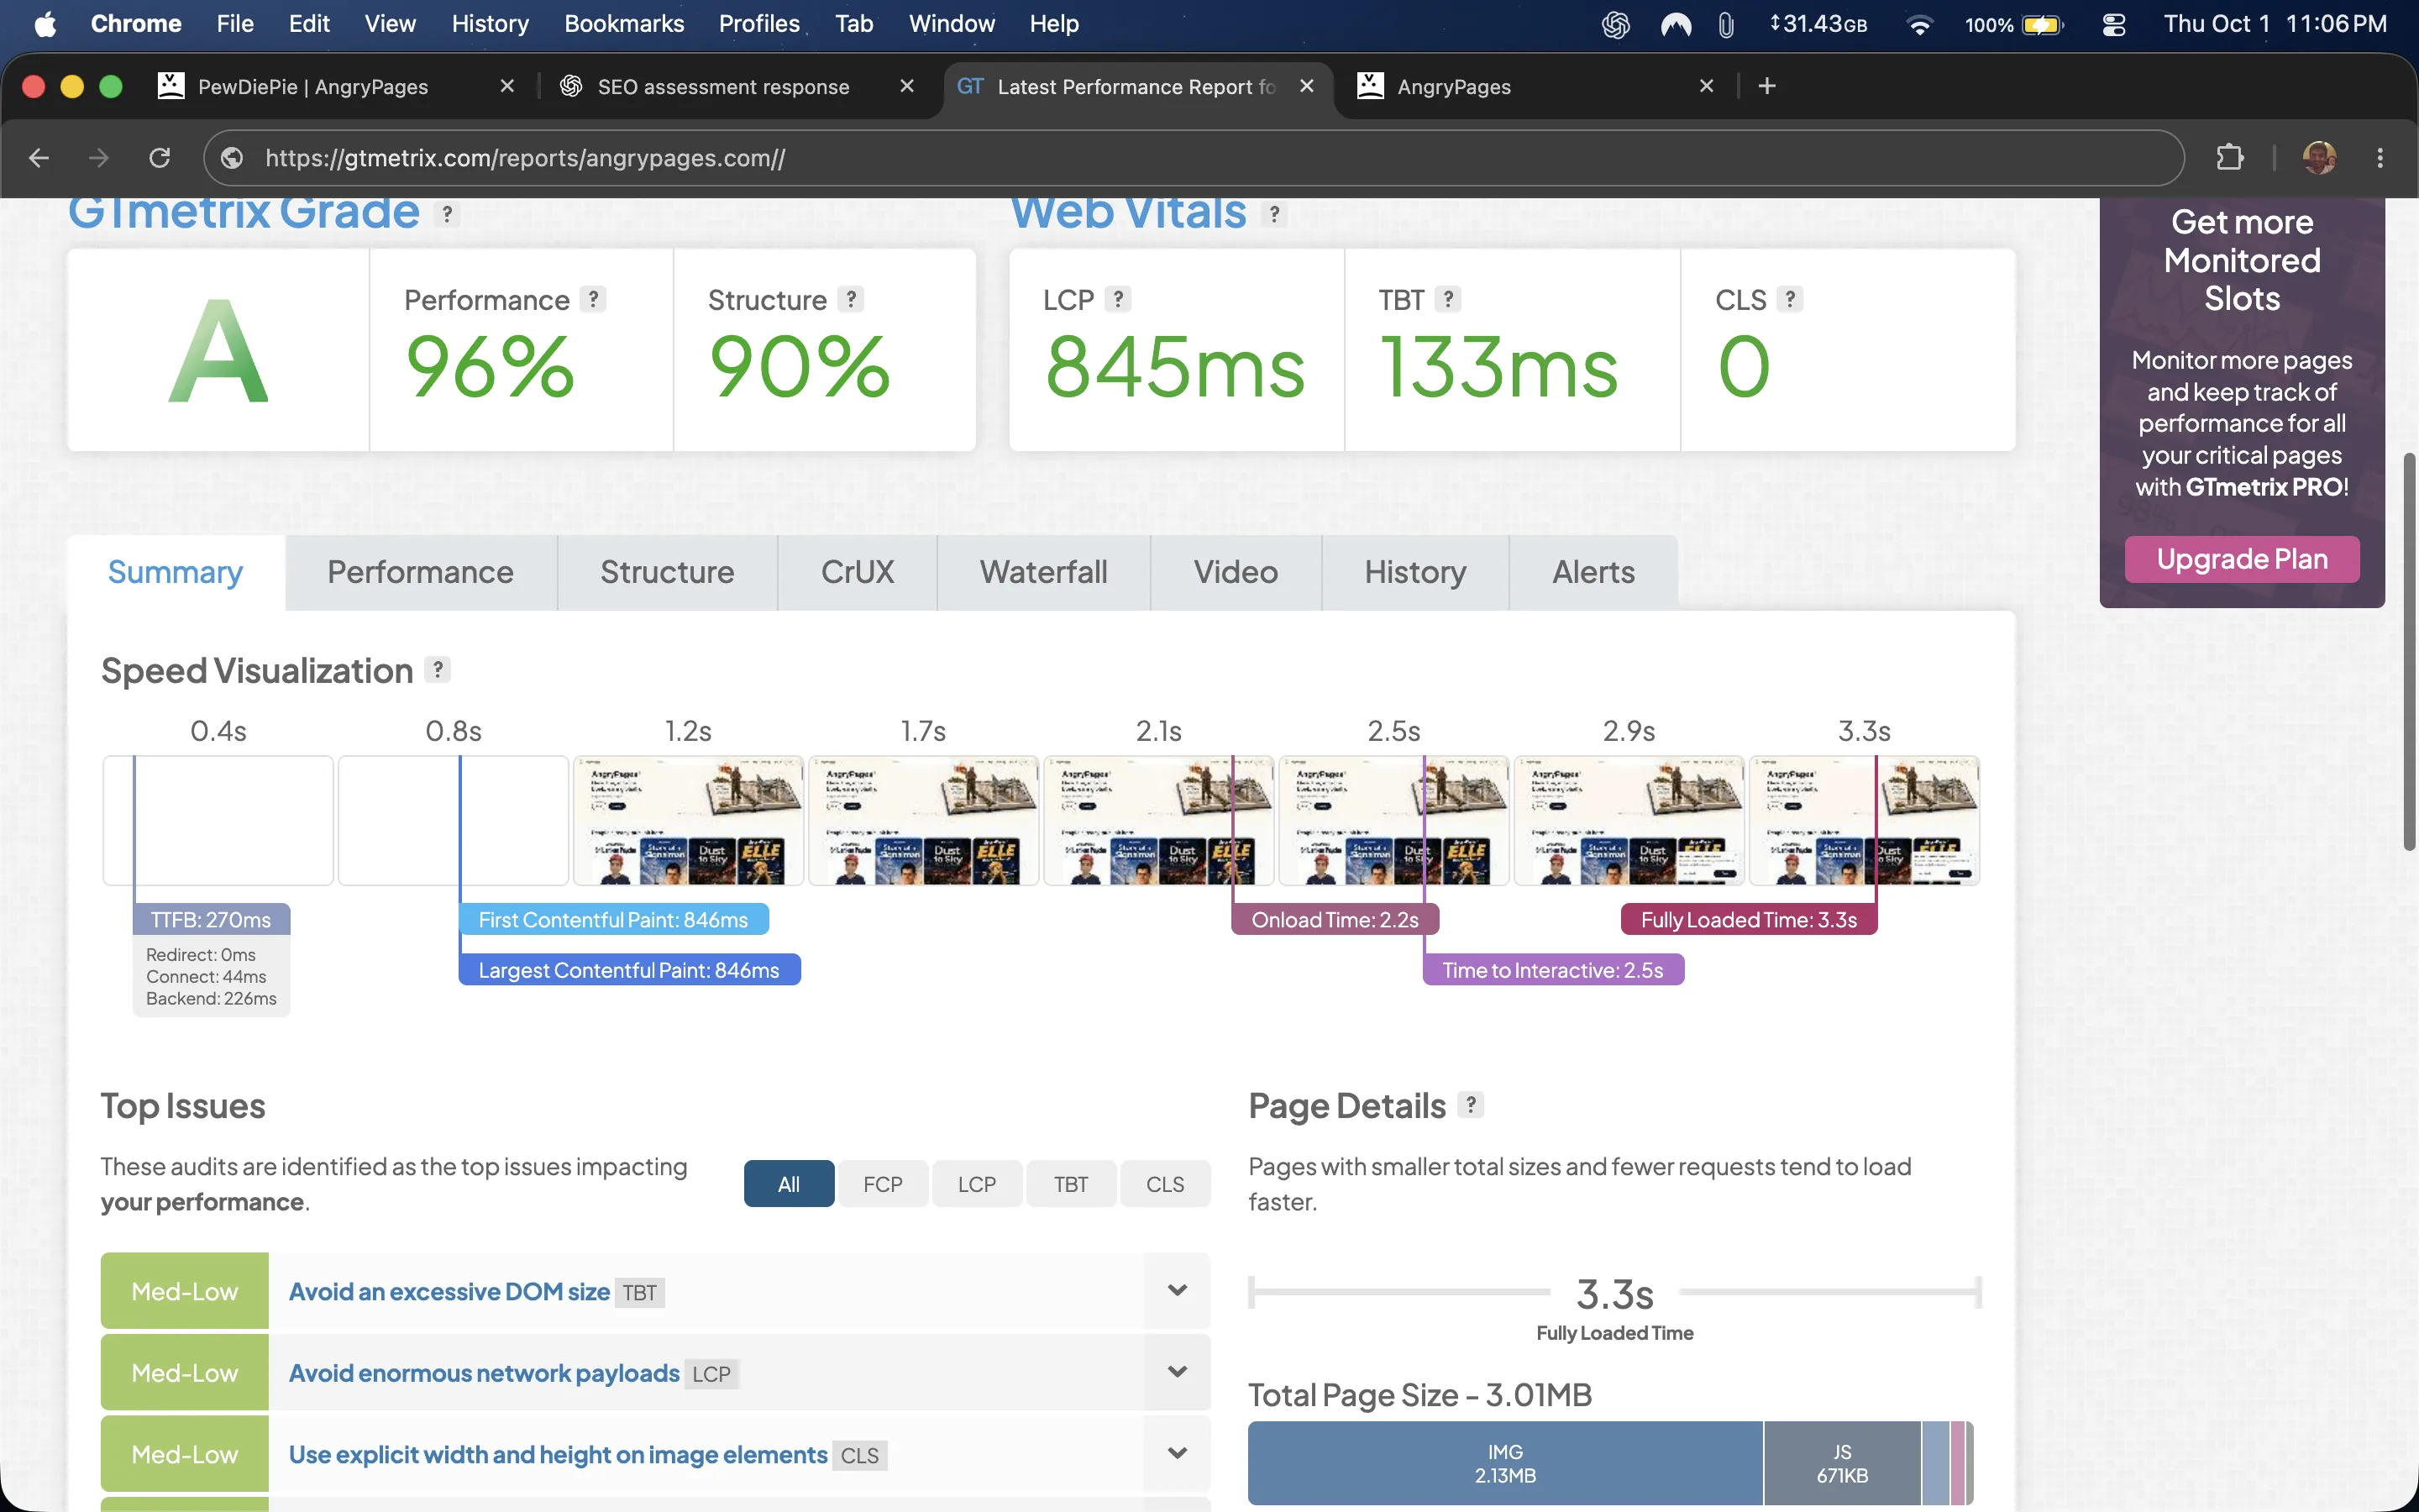Expand explicit width and height issue chevron
Screen dimensions: 2419x1512
coord(1178,1453)
